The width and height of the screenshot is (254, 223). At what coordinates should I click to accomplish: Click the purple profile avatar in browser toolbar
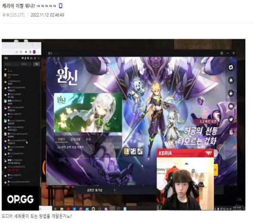(x=35, y=52)
